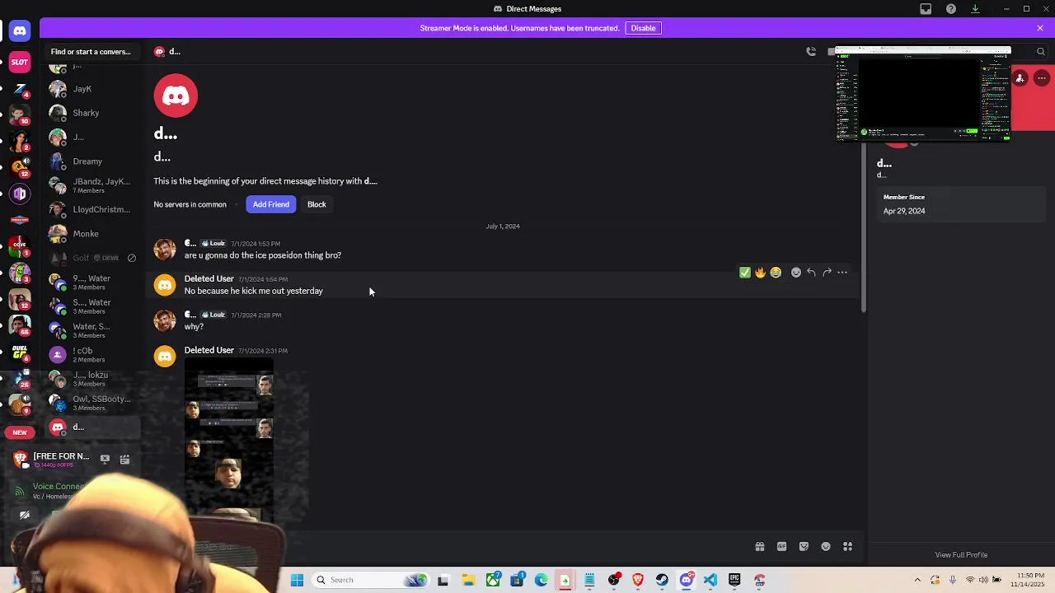This screenshot has width=1055, height=593.
Task: Click the Add Friend button
Action: point(271,204)
